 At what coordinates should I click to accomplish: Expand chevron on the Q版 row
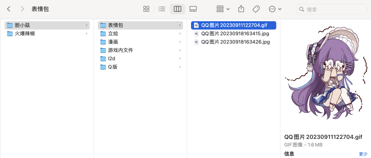tap(180, 67)
